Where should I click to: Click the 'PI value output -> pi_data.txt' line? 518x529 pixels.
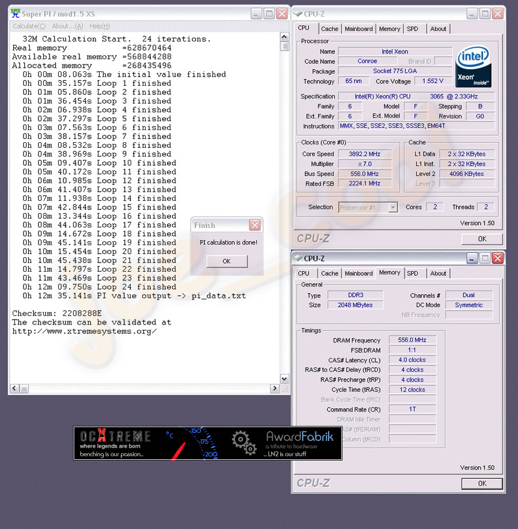coord(134,296)
